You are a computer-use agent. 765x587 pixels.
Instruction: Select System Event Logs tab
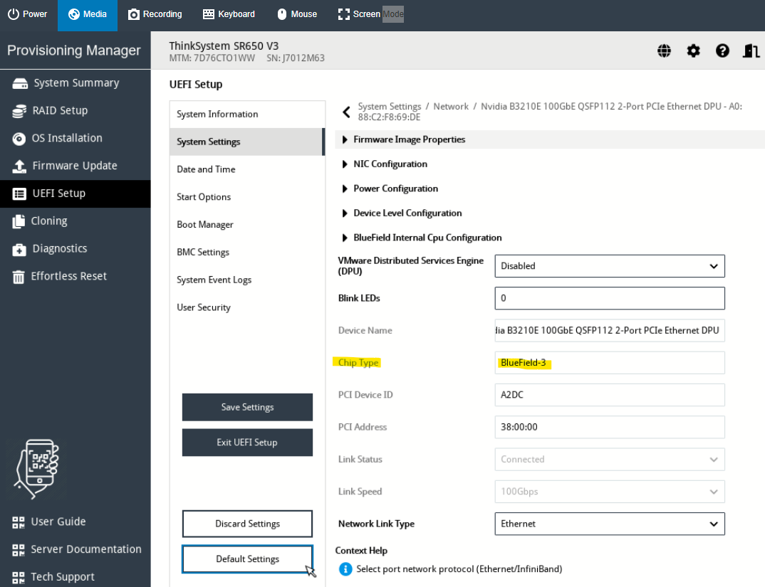click(247, 280)
